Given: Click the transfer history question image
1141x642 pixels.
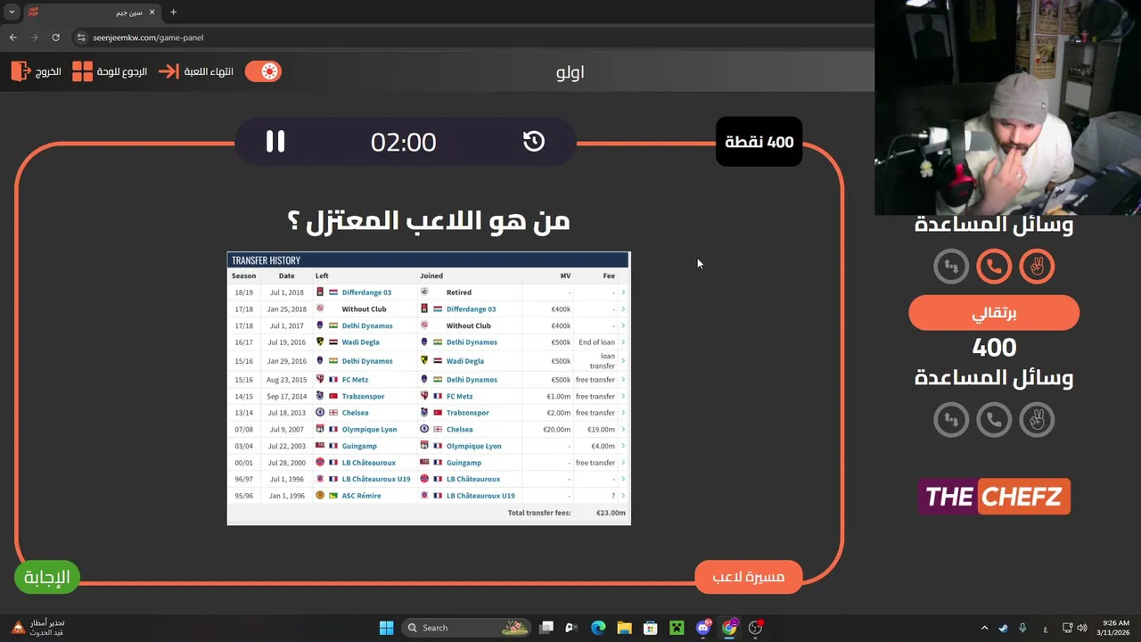Looking at the screenshot, I should click(x=429, y=389).
